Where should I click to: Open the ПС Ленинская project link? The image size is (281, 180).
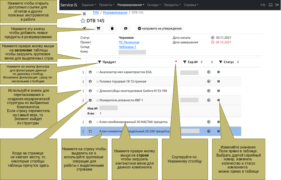(x=129, y=42)
